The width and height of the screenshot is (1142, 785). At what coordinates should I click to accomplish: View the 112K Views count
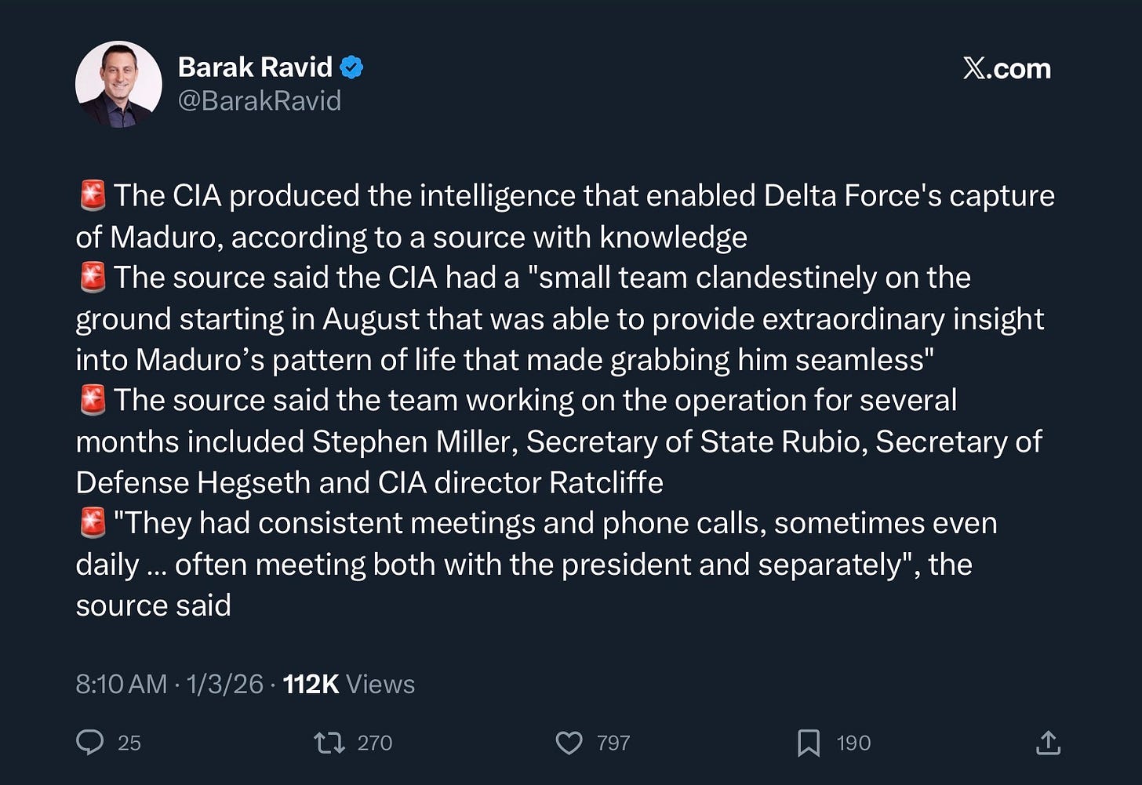(x=348, y=684)
